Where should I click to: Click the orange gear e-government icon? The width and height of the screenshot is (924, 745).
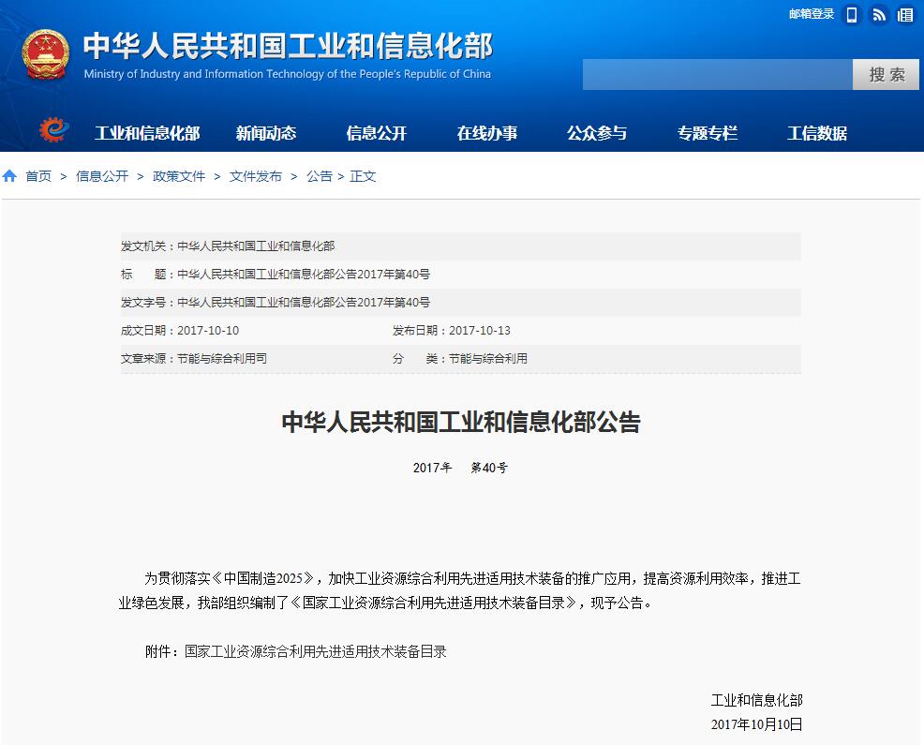point(53,129)
